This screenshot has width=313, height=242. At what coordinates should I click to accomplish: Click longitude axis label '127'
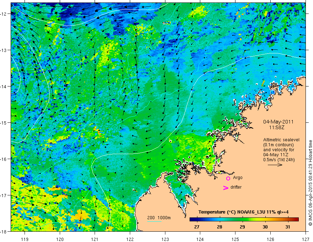(x=306, y=239)
